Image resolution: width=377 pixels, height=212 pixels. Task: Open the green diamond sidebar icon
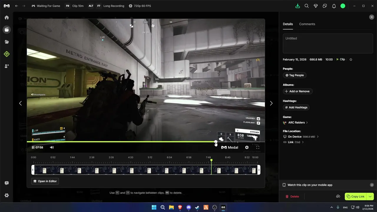pyautogui.click(x=6, y=54)
